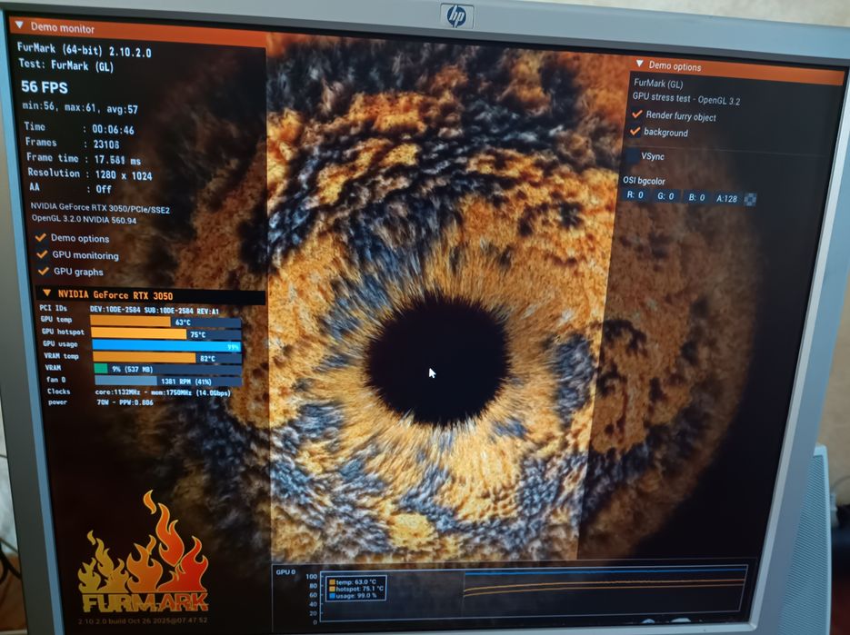Click the VRAM 9% (537 MB) bar

point(167,369)
